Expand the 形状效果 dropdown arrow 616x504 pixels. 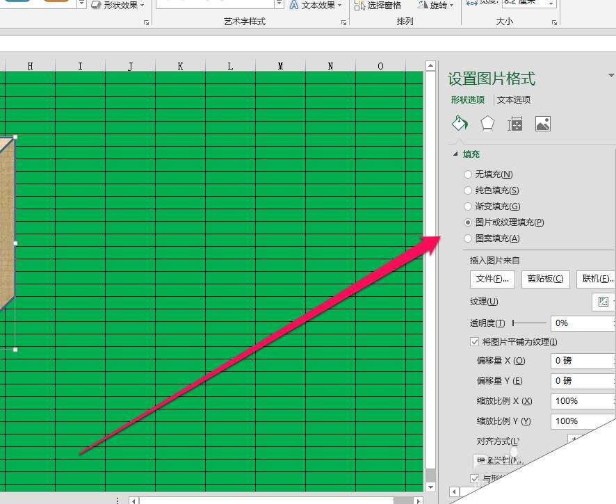[143, 6]
